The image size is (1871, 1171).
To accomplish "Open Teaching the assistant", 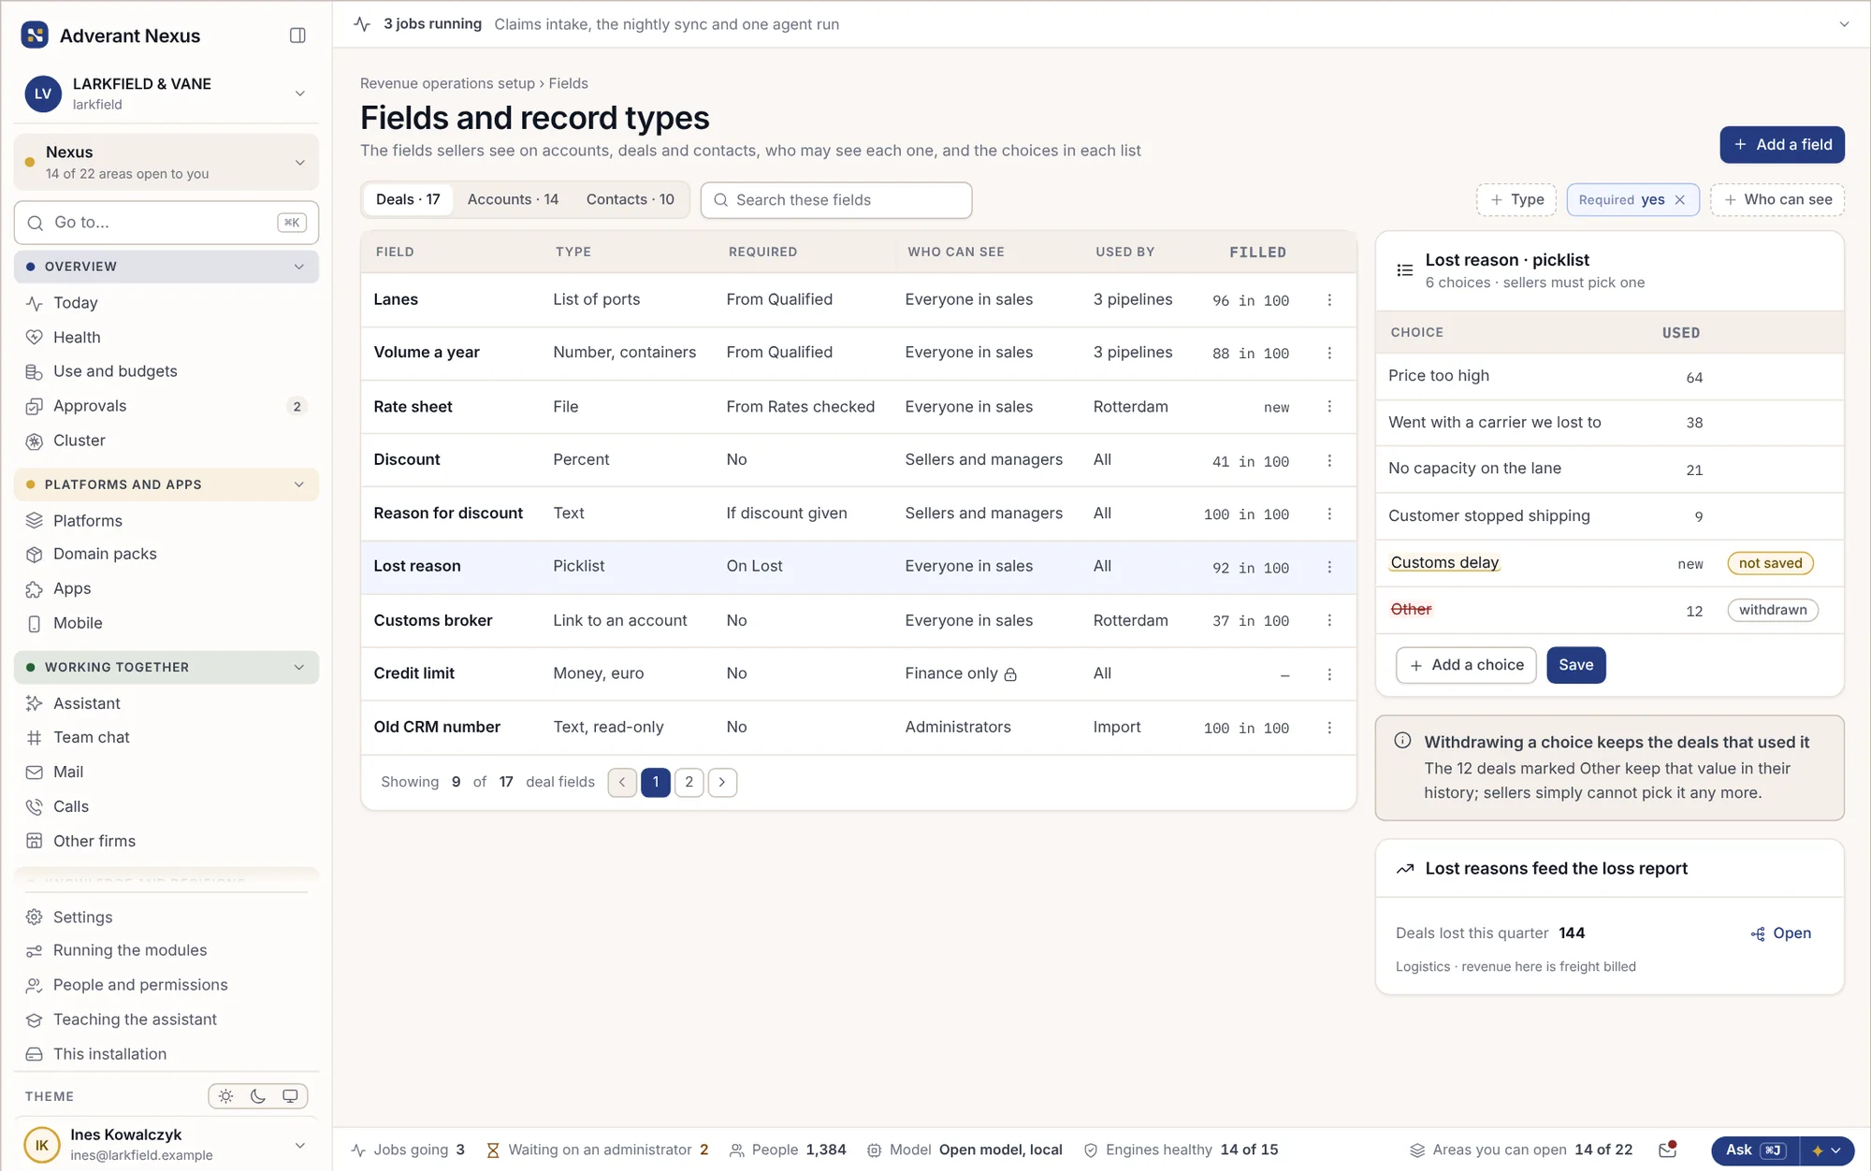I will [x=167, y=1019].
